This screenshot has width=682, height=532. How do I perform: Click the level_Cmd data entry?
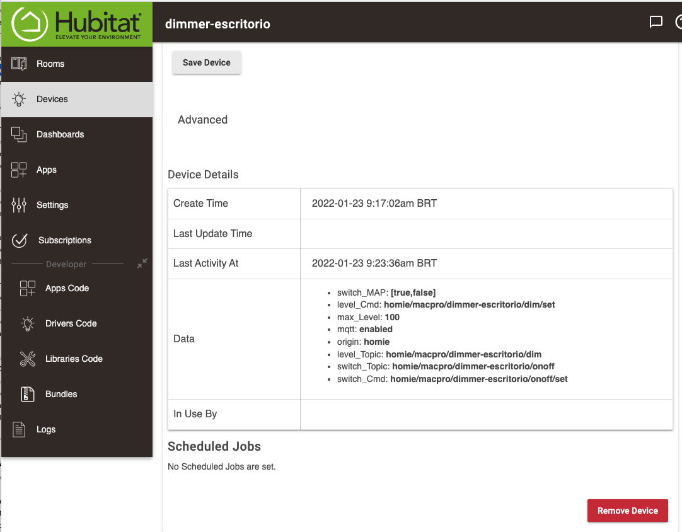pyautogui.click(x=446, y=304)
